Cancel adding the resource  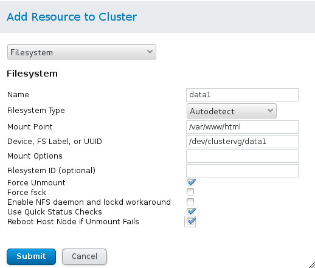(x=85, y=256)
